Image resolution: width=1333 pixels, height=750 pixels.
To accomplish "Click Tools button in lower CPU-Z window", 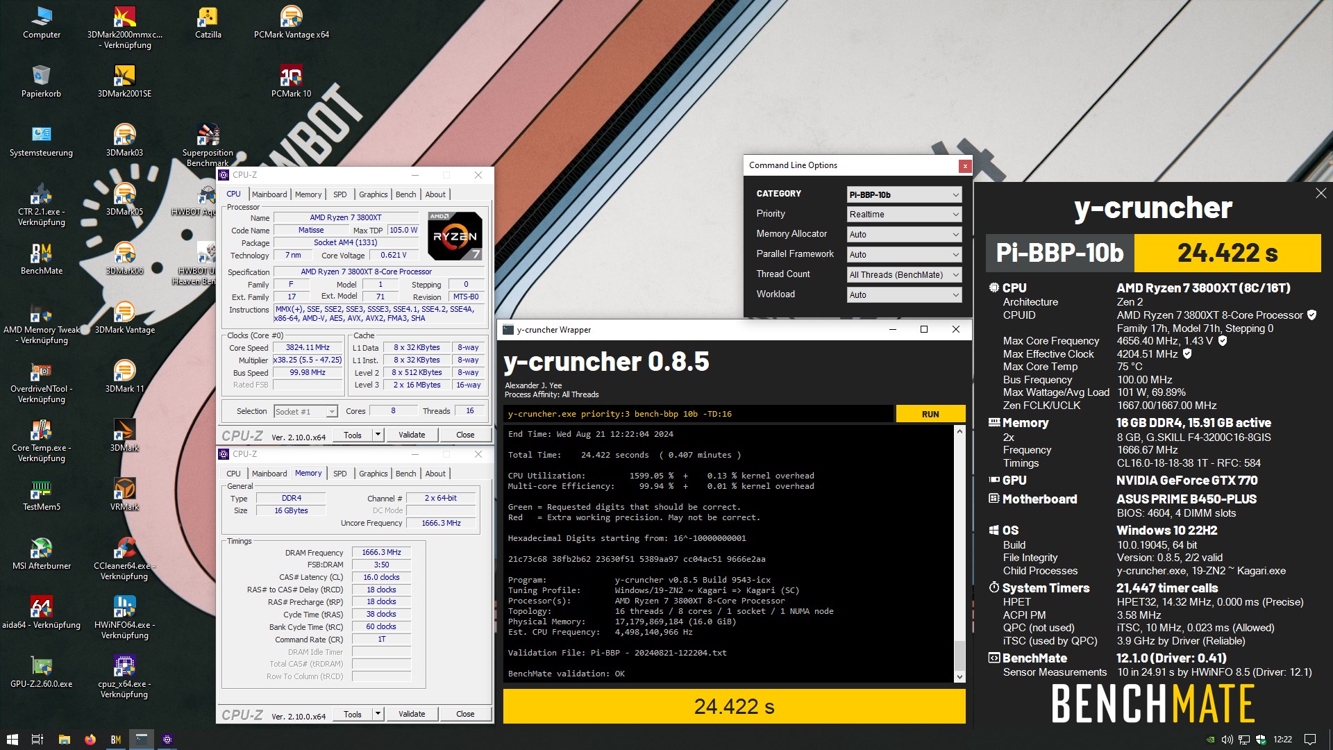I will [x=353, y=714].
